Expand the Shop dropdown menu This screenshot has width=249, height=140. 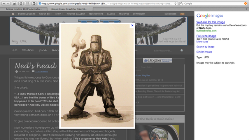tap(59, 14)
